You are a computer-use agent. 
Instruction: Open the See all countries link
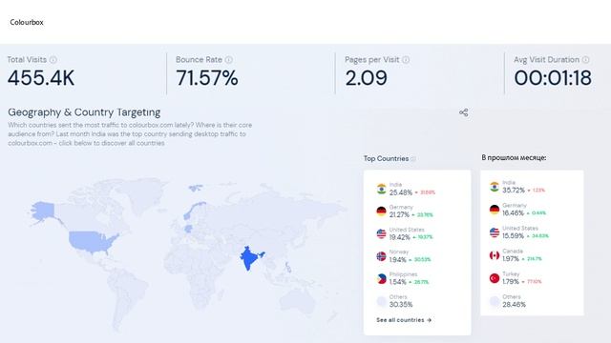[404, 320]
